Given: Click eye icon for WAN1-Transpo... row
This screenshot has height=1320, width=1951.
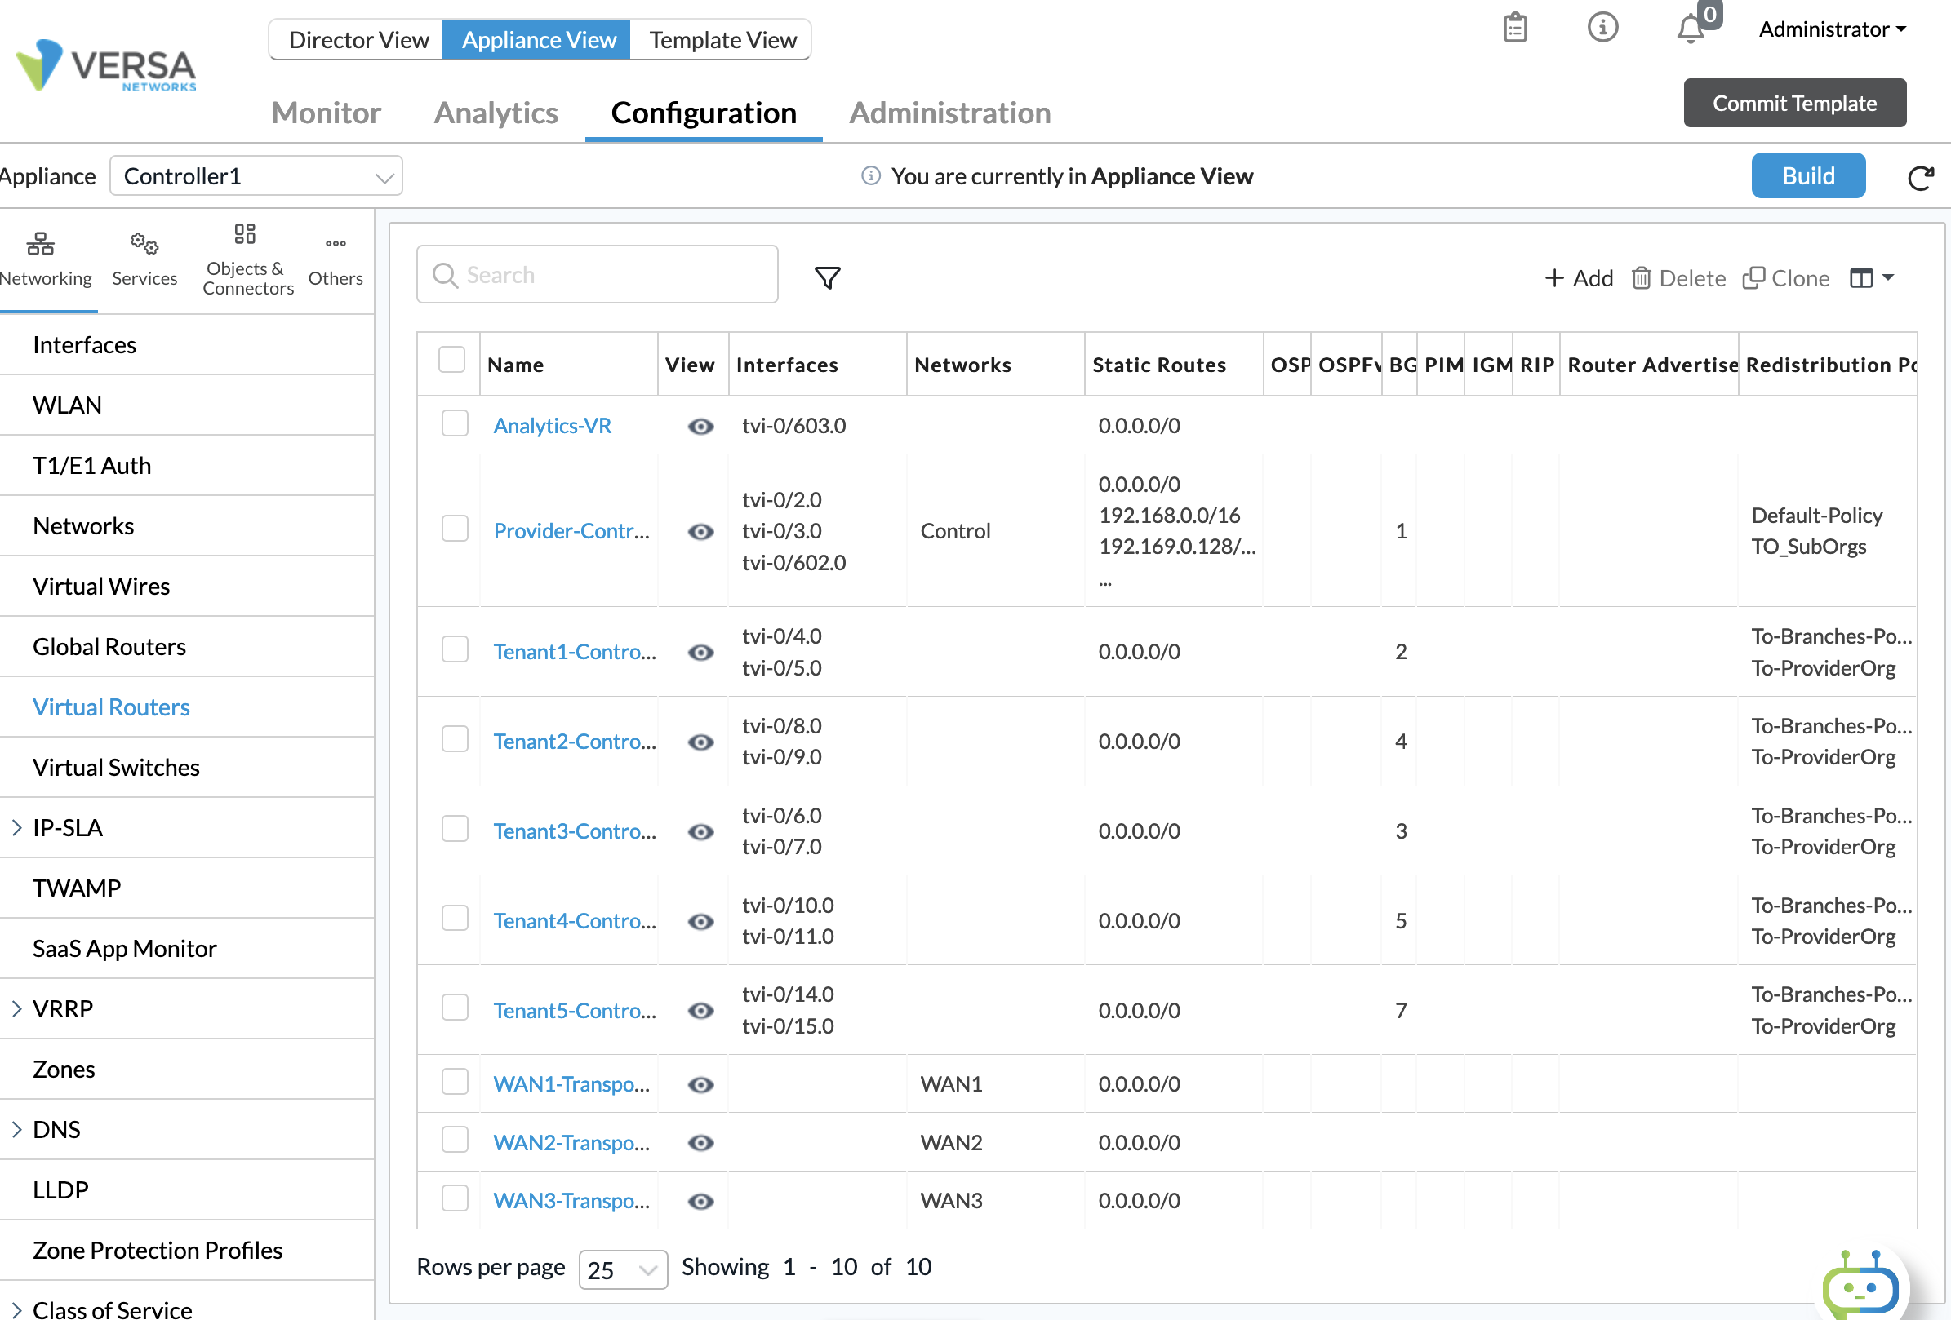Looking at the screenshot, I should 700,1085.
